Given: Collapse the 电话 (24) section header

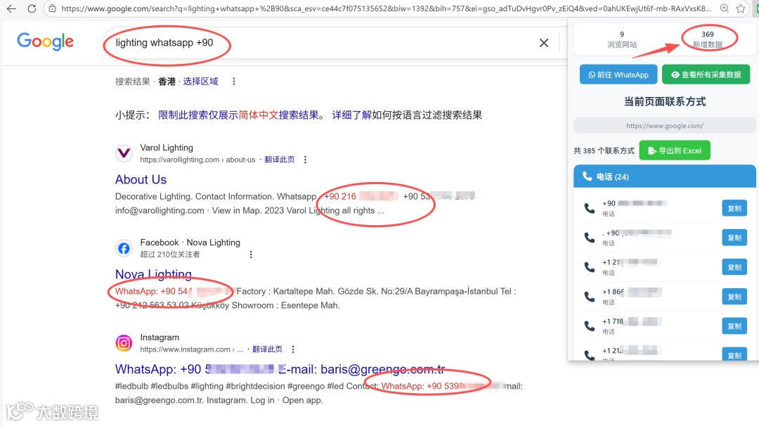Looking at the screenshot, I should (x=665, y=176).
